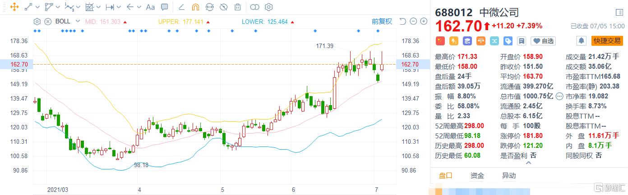Open the BOLL indicator dropdown
The image size is (628, 195).
click(78, 21)
